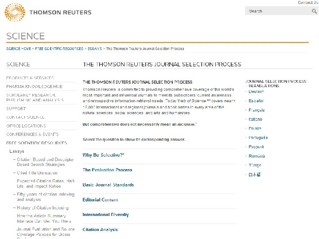
Task: Open Cited Title Unification essay
Action: [37, 173]
